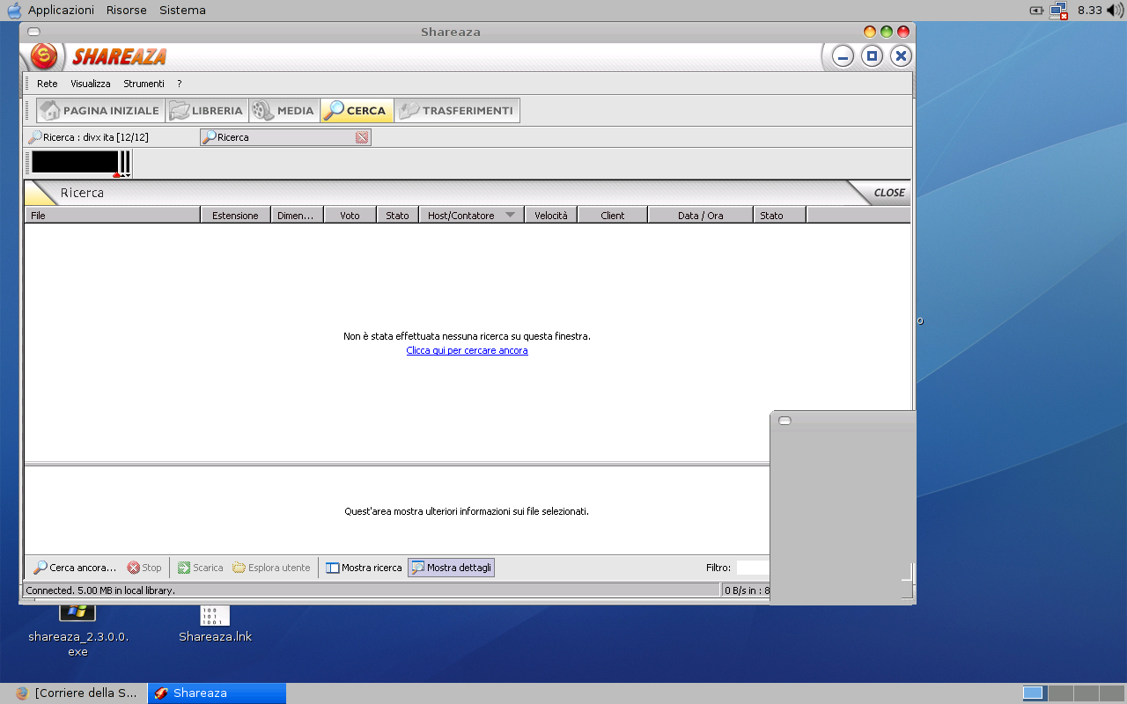The width and height of the screenshot is (1127, 704).
Task: Click the Shareaza taskbar button
Action: 217,693
